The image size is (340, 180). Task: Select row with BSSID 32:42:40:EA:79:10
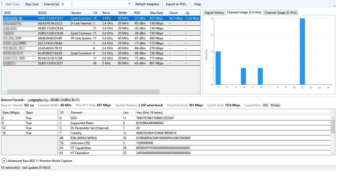click(x=101, y=48)
